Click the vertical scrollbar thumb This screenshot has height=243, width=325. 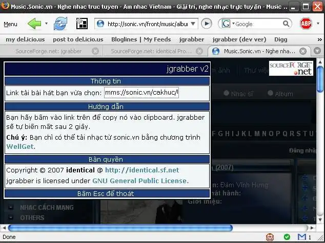[320, 79]
